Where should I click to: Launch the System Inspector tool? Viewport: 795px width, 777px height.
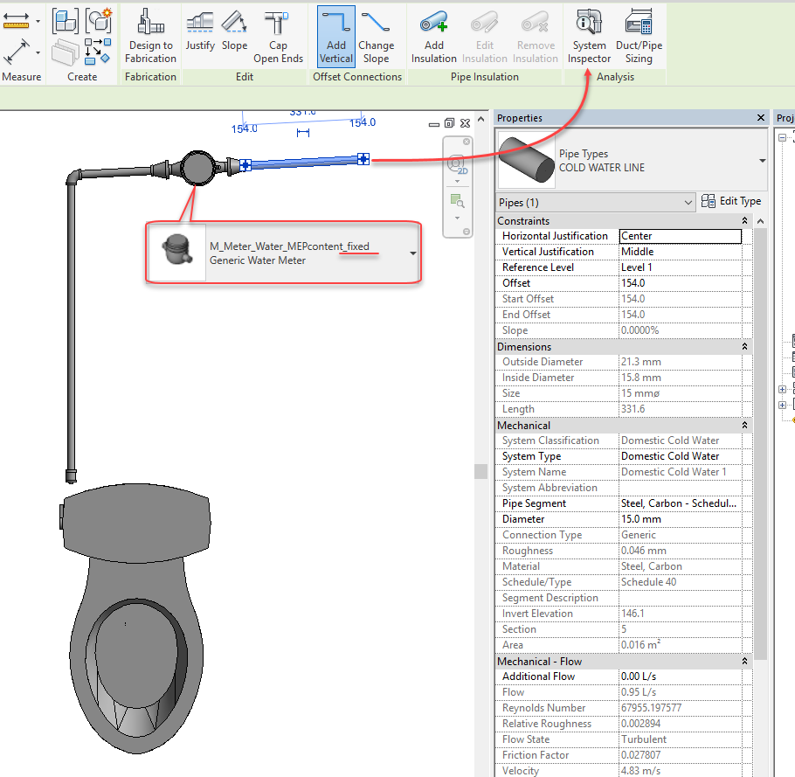(x=589, y=36)
